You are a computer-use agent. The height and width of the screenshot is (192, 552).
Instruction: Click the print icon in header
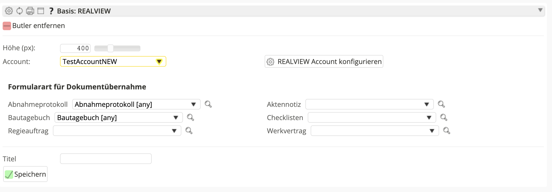tap(30, 11)
